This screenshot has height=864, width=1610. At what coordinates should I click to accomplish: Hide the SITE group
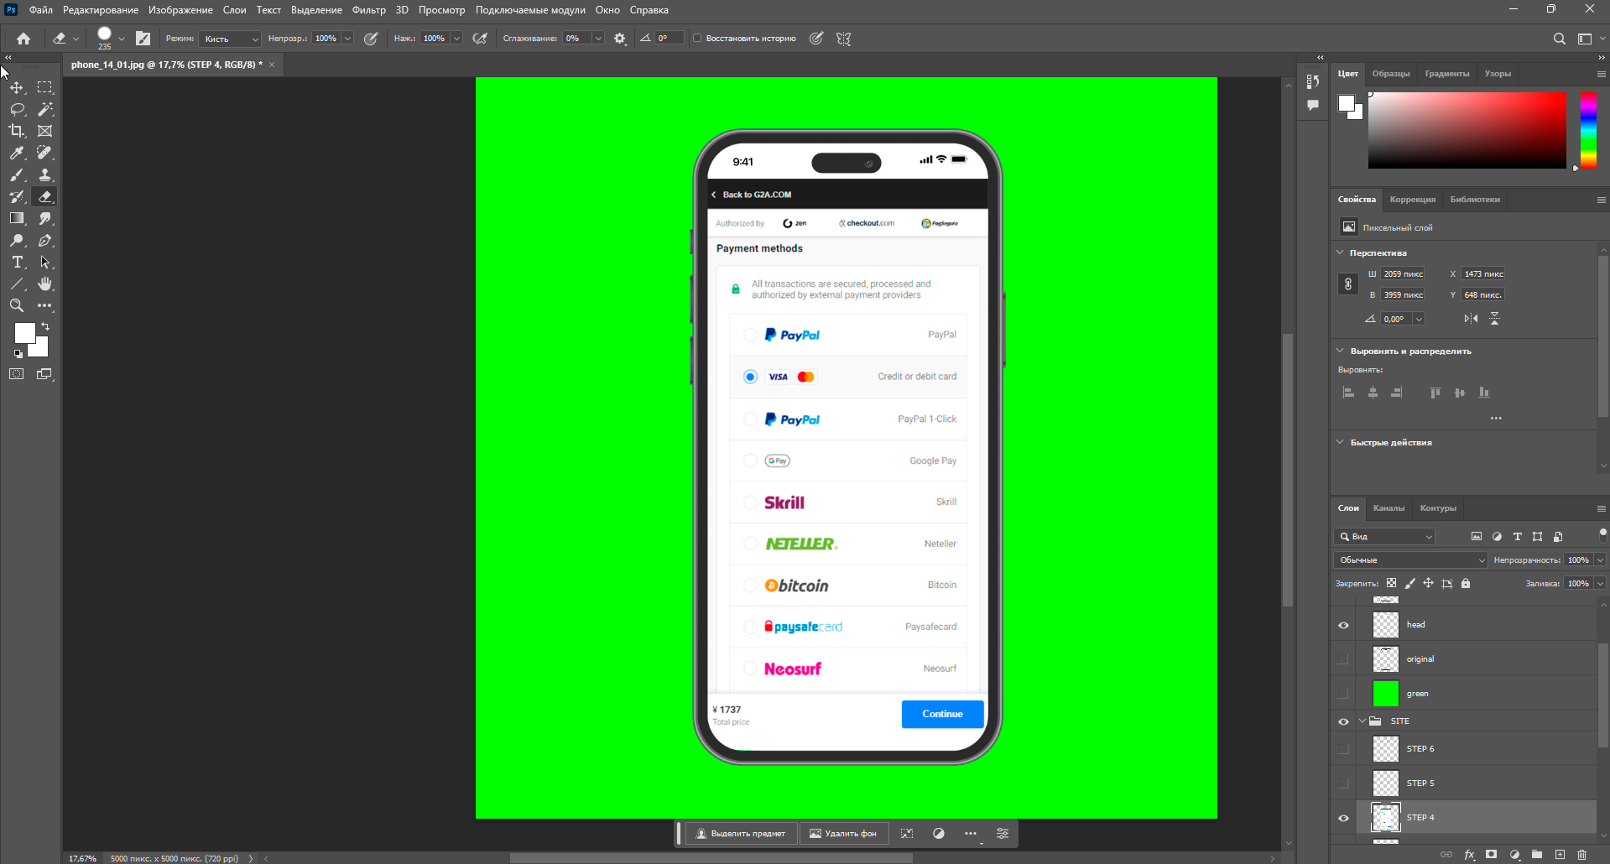pyautogui.click(x=1343, y=721)
